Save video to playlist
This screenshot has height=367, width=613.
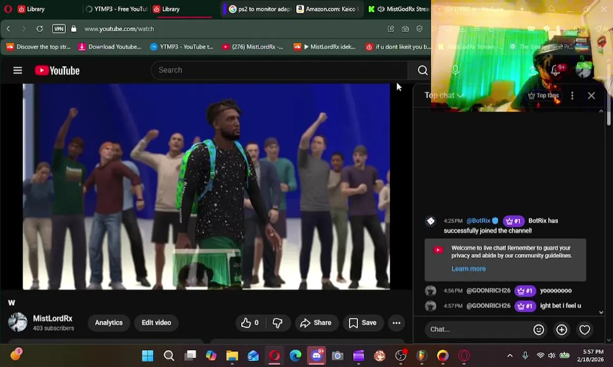(x=363, y=323)
